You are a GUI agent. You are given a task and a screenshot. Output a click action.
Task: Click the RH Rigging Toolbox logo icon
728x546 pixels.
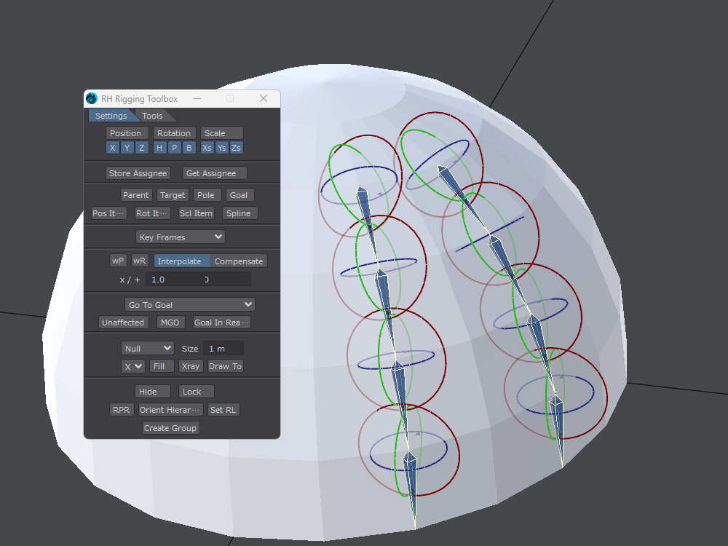(92, 98)
